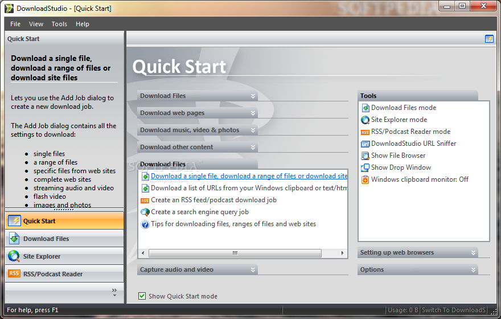This screenshot has width=501, height=319.
Task: Click the search engine query job icon
Action: tap(145, 212)
